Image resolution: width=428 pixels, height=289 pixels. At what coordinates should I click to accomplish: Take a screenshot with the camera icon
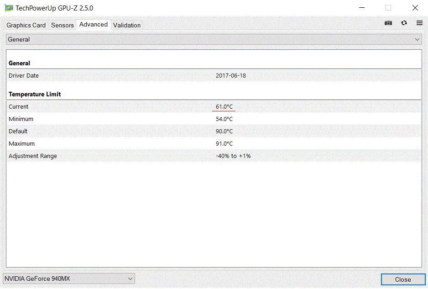[x=388, y=23]
